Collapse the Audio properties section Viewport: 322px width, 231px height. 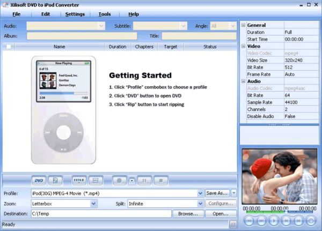(244, 81)
